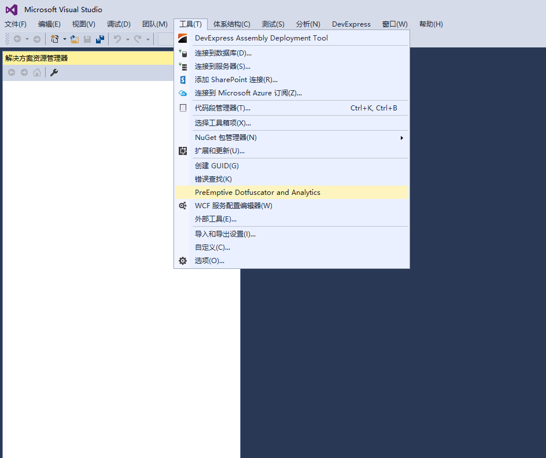This screenshot has height=458, width=546.
Task: Click the SharePoint icon beside 添加 SharePoint 连接
Action: [x=182, y=79]
